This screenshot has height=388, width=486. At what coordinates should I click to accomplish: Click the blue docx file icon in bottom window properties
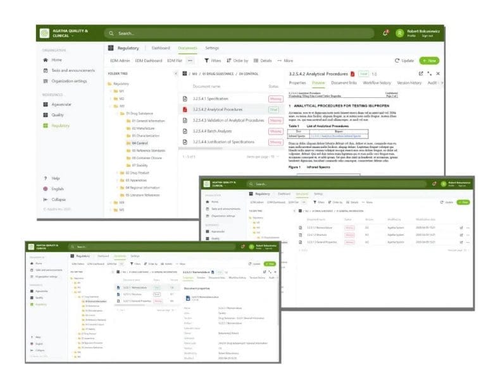pyautogui.click(x=188, y=298)
